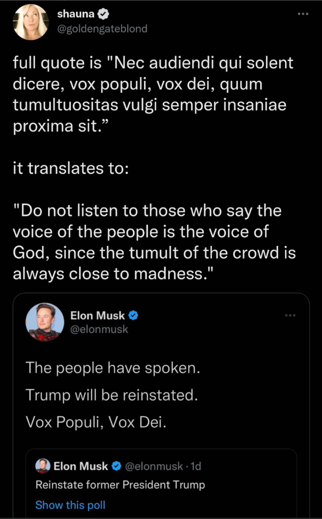Click the verified badge in the nested poll tweet
The height and width of the screenshot is (519, 322).
coord(116,466)
